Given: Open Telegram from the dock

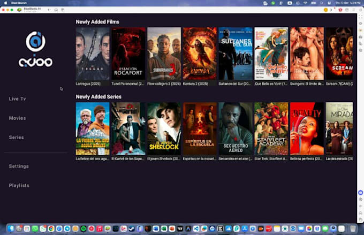Looking at the screenshot, I should 67,229.
